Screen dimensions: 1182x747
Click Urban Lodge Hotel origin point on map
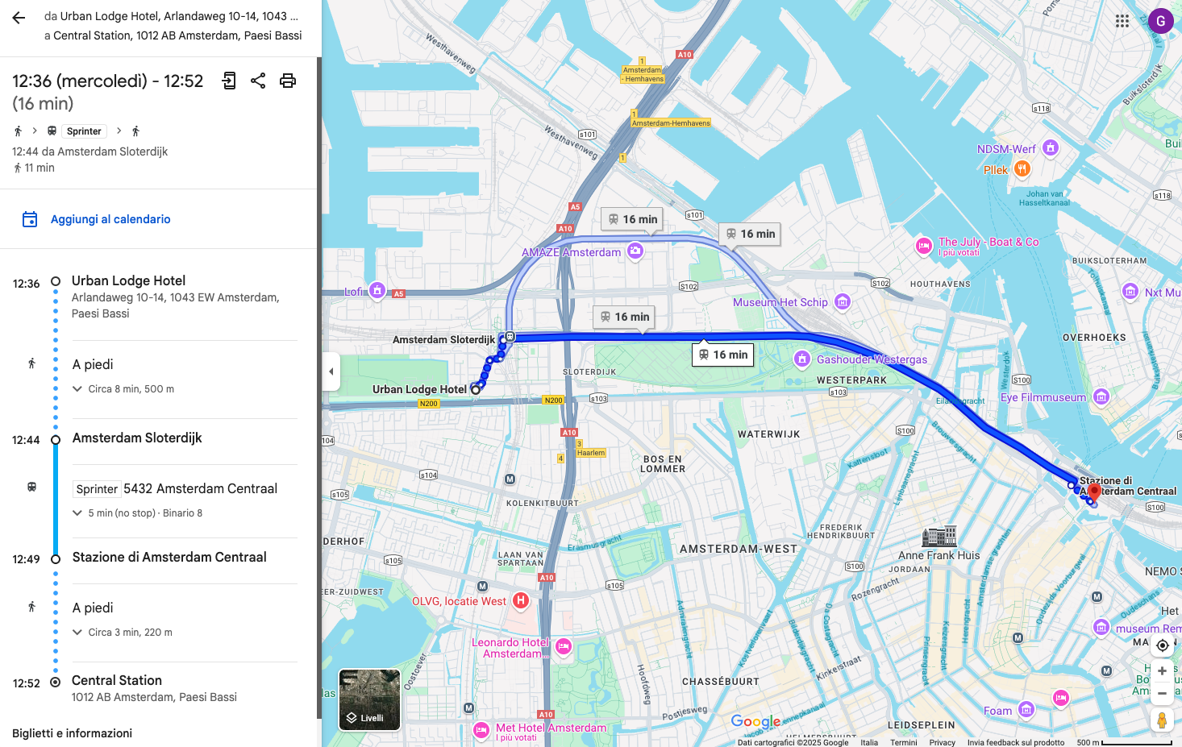[476, 390]
